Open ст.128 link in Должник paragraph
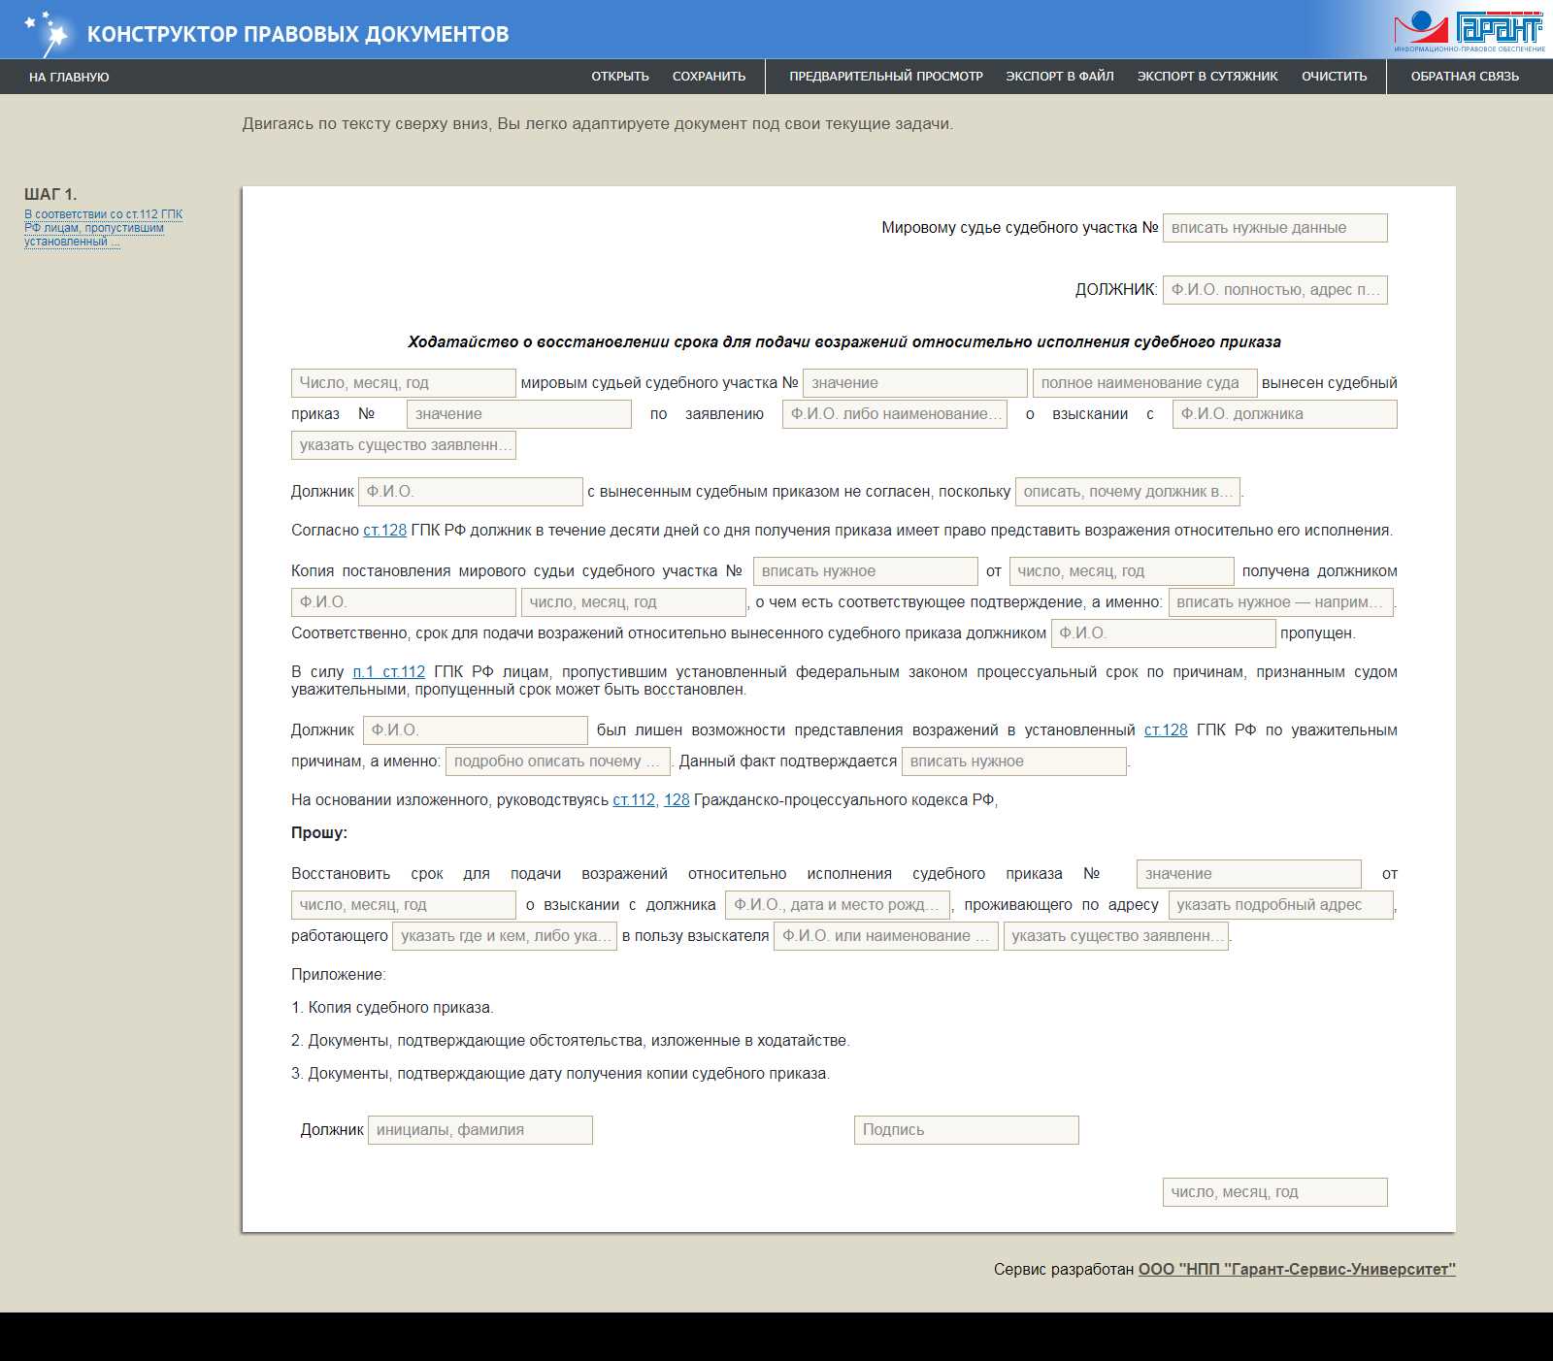The width and height of the screenshot is (1553, 1361). (1166, 730)
